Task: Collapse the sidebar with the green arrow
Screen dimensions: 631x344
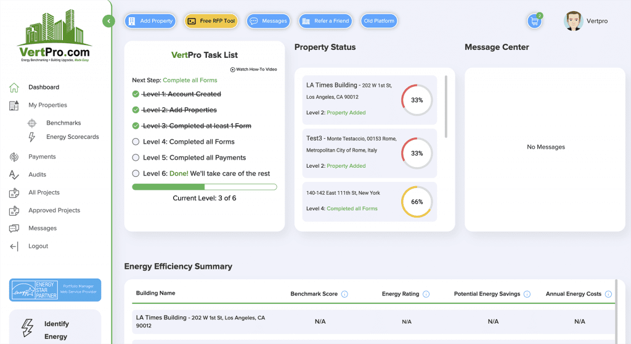Action: tap(108, 21)
